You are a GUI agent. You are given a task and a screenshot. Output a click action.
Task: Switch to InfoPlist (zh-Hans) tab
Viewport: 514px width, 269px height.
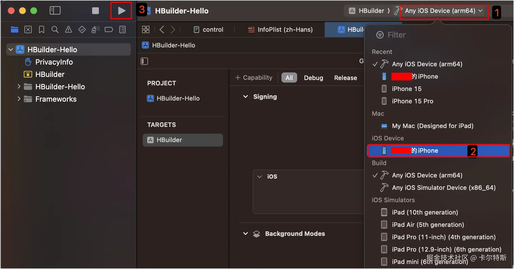(x=280, y=29)
